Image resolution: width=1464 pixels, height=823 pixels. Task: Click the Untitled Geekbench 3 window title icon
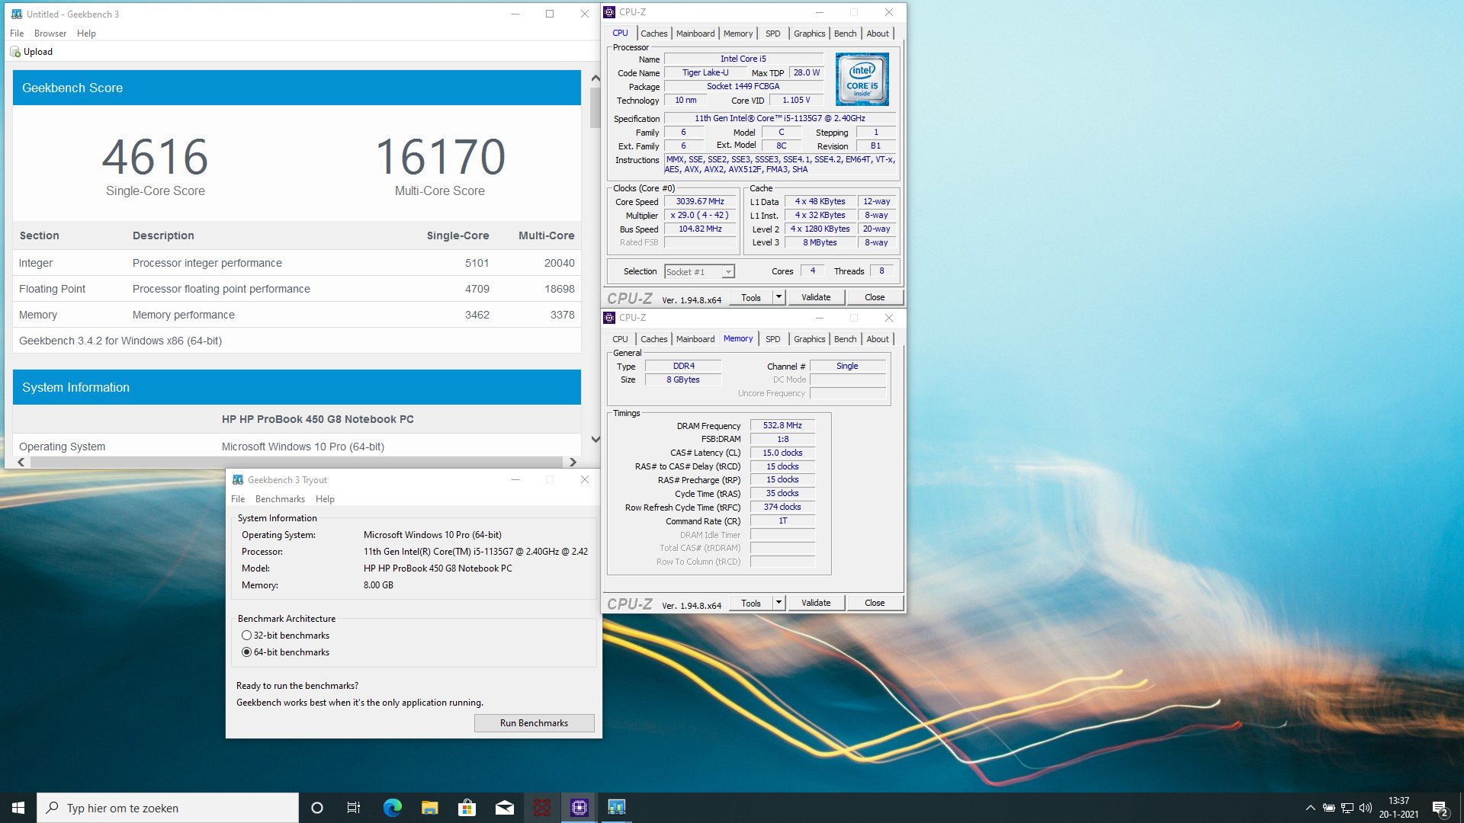(17, 14)
